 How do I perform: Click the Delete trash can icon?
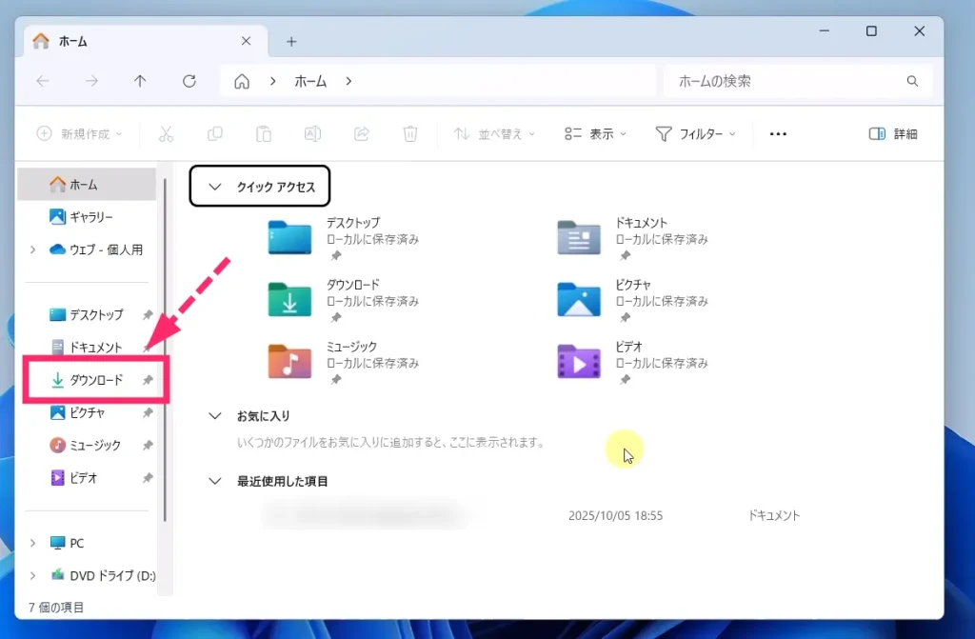point(410,134)
